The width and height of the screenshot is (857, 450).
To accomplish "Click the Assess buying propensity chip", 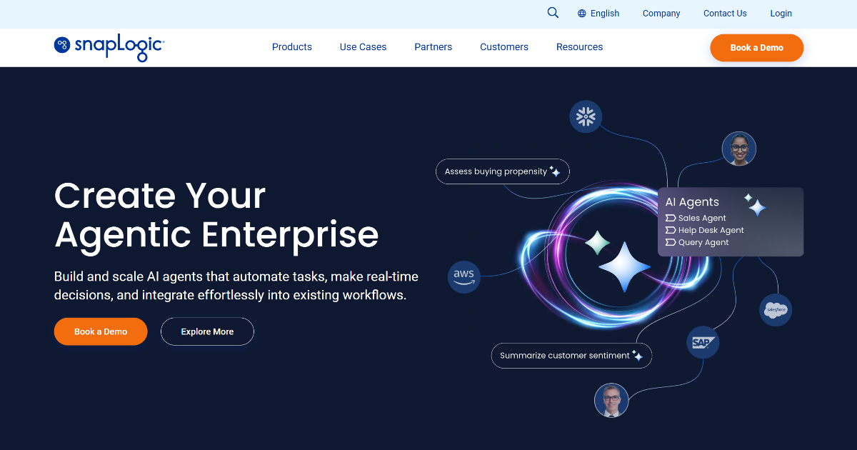I will pos(502,171).
